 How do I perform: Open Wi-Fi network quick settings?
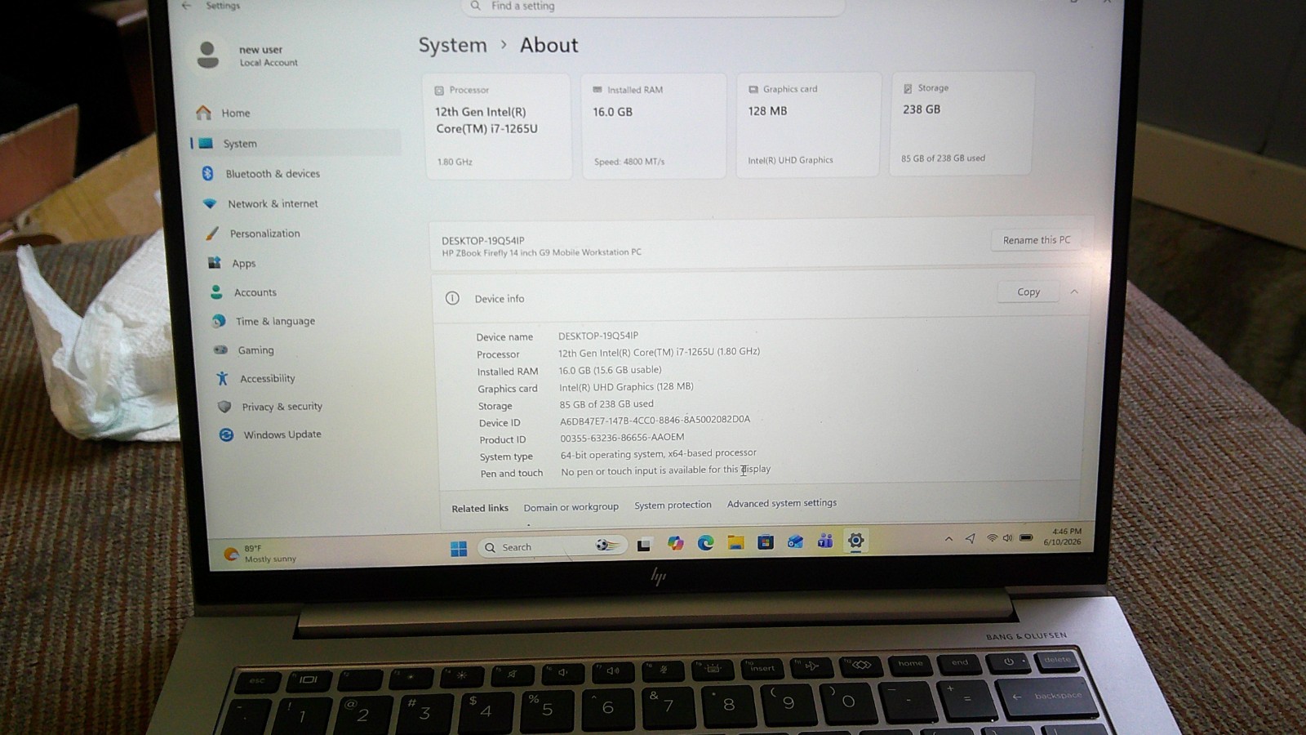click(992, 538)
